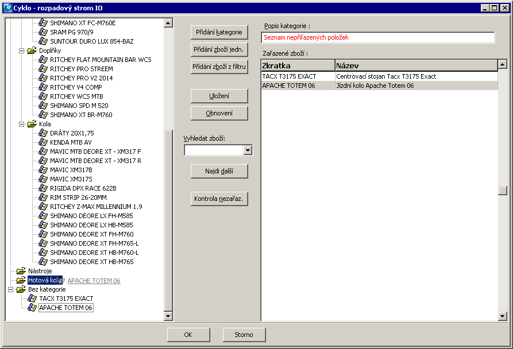Viewport: 513px width, 349px height.
Task: Select SHIMANO DEORE XT HB-M760-L
Action: 94,253
